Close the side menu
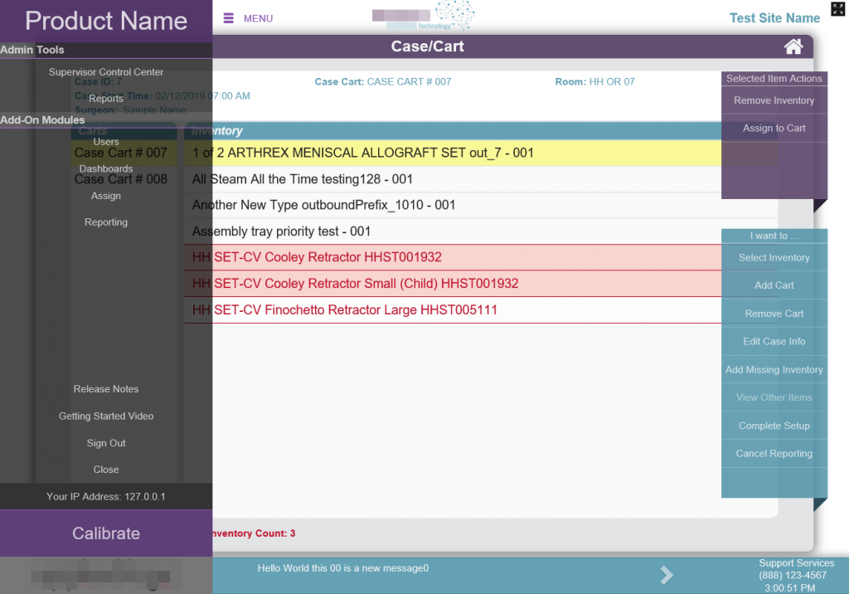This screenshot has height=594, width=849. [x=106, y=470]
